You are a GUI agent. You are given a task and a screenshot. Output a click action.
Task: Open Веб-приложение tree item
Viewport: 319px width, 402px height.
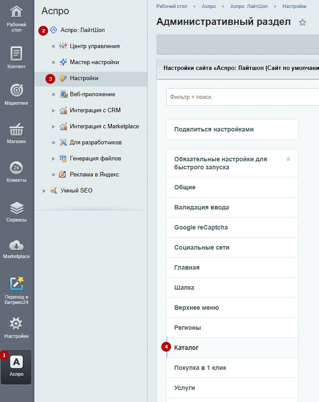coord(93,94)
